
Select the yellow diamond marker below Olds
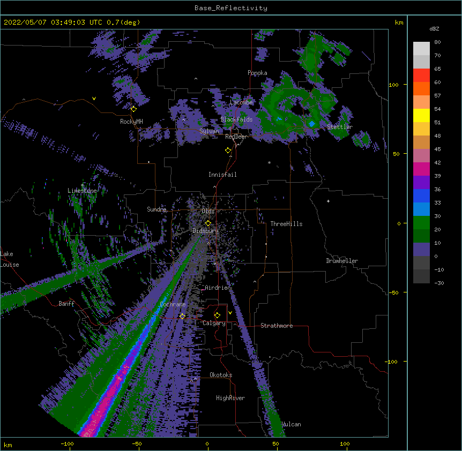pos(208,223)
